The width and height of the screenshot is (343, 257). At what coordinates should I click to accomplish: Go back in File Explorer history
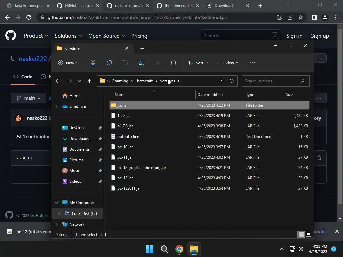point(58,81)
